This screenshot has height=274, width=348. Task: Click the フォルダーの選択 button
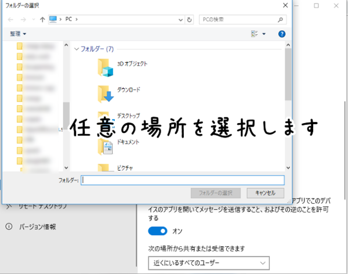coord(216,193)
